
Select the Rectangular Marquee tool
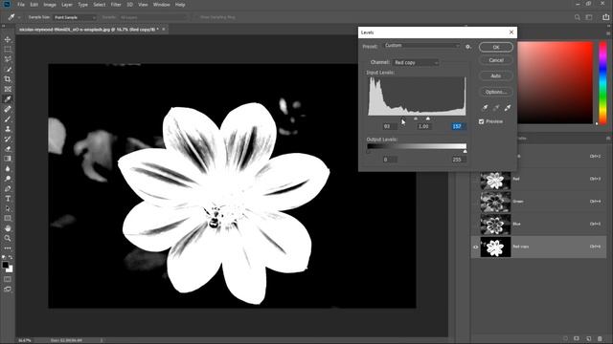pos(8,50)
